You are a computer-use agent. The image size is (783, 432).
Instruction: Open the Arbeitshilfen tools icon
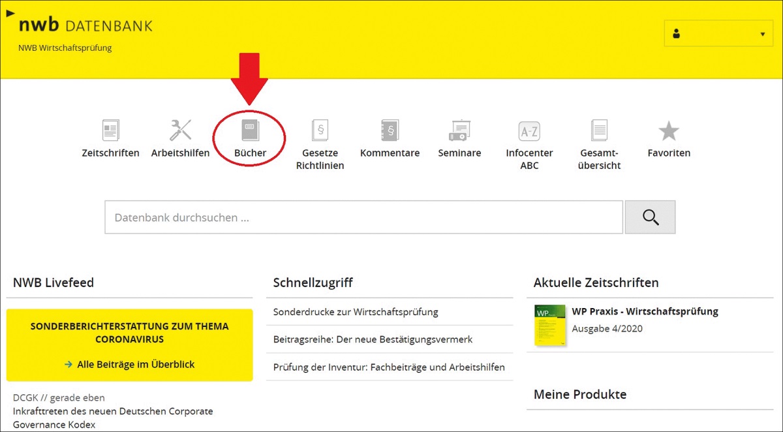pos(180,131)
